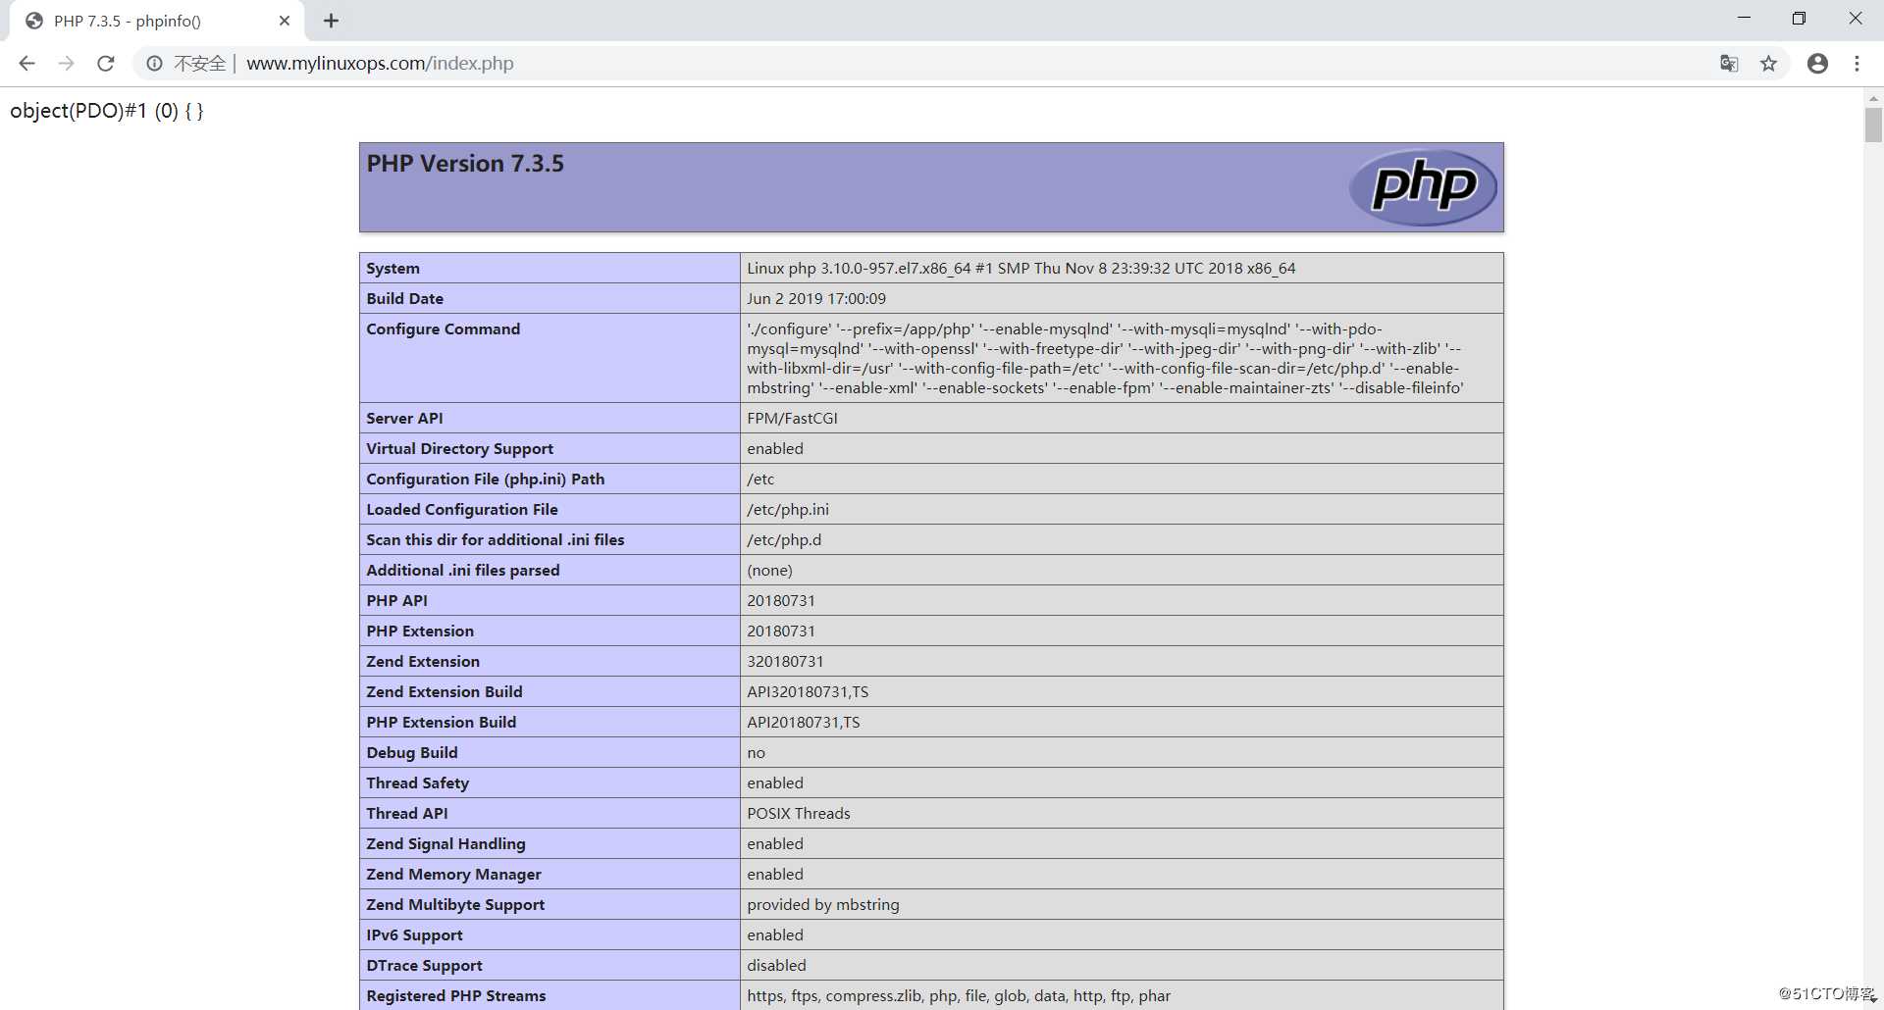Click the 'Zend Memory Manager' label

[453, 875]
